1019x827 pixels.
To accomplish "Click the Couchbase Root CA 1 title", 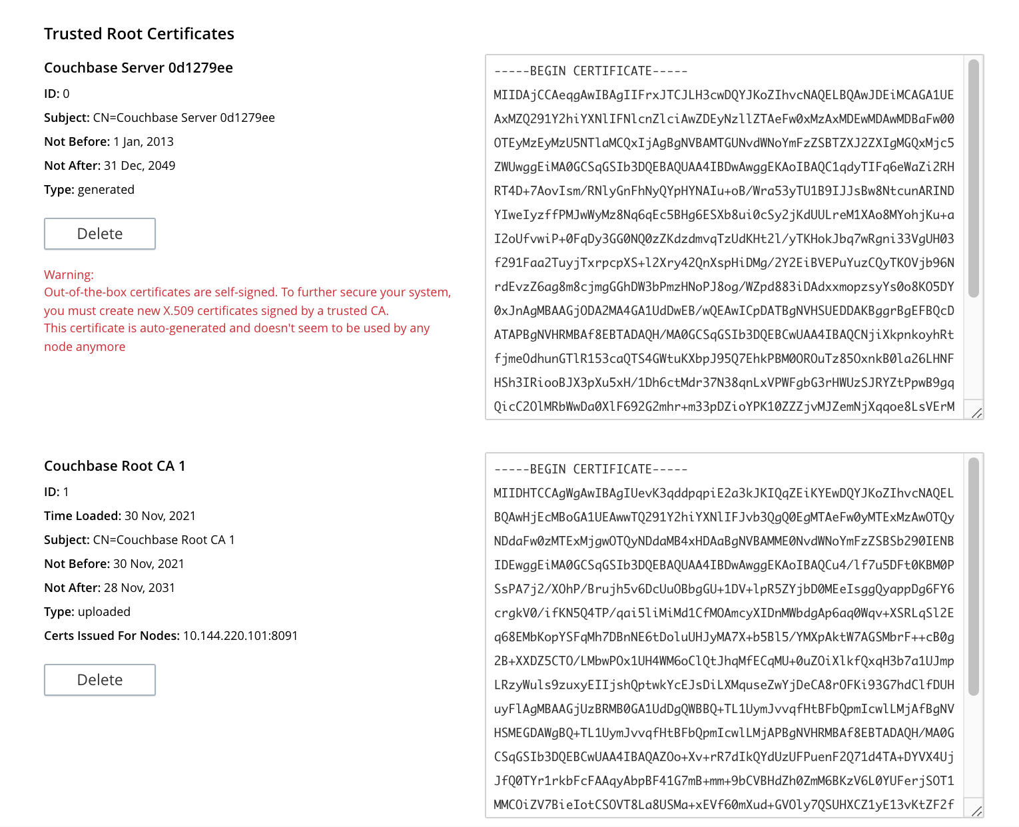I will point(115,466).
